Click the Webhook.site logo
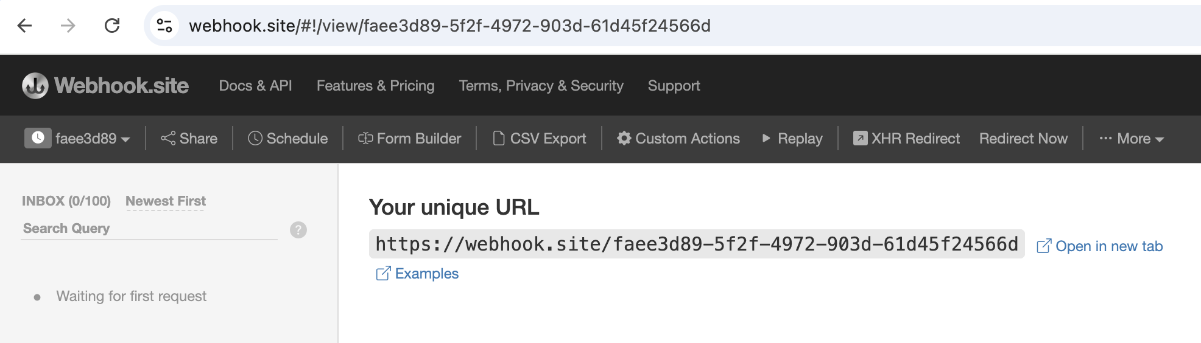The width and height of the screenshot is (1201, 343). coord(105,86)
